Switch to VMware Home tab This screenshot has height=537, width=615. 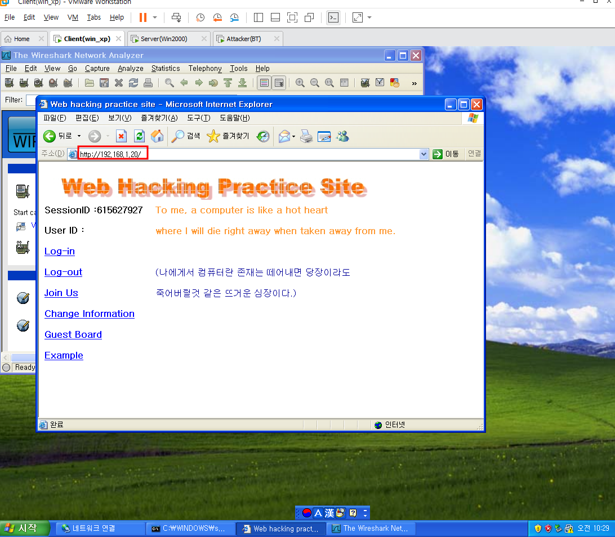click(24, 39)
